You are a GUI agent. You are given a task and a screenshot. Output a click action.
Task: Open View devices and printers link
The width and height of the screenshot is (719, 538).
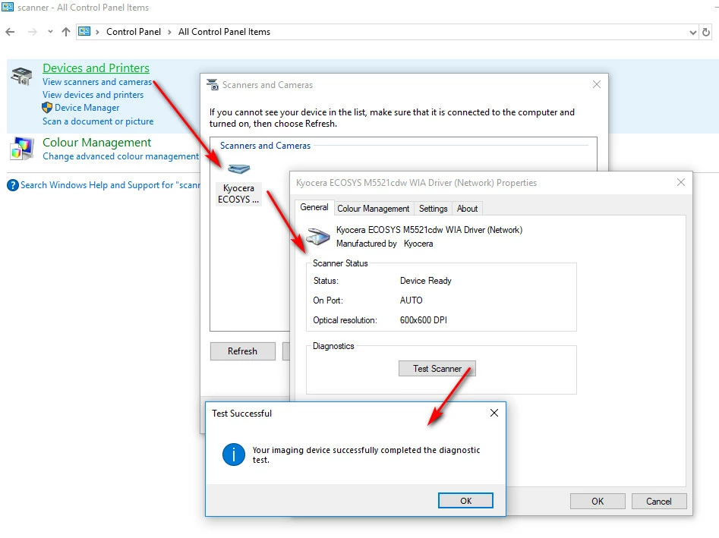[93, 94]
